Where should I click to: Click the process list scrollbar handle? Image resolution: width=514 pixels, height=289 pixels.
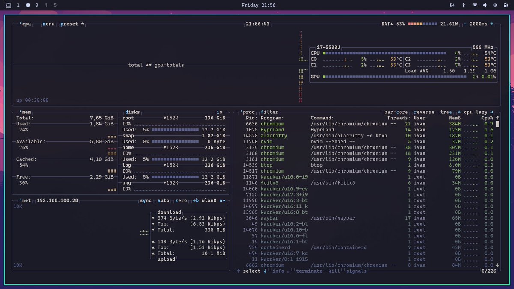click(x=498, y=124)
